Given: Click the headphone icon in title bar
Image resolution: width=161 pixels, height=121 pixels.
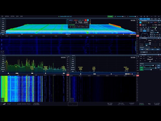Looking at the screenshot, I should 128,16.
